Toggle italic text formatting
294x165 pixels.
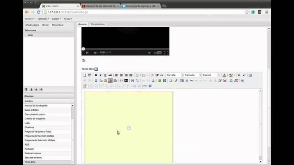click(x=100, y=75)
